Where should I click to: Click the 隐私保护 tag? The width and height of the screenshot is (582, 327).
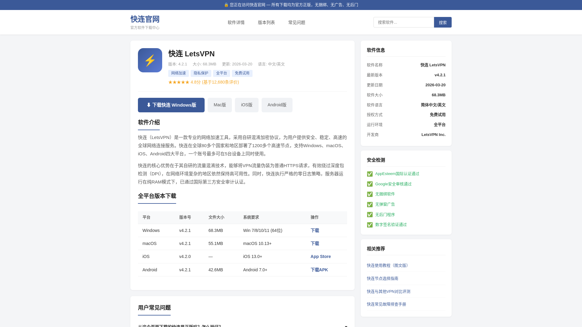click(x=201, y=73)
